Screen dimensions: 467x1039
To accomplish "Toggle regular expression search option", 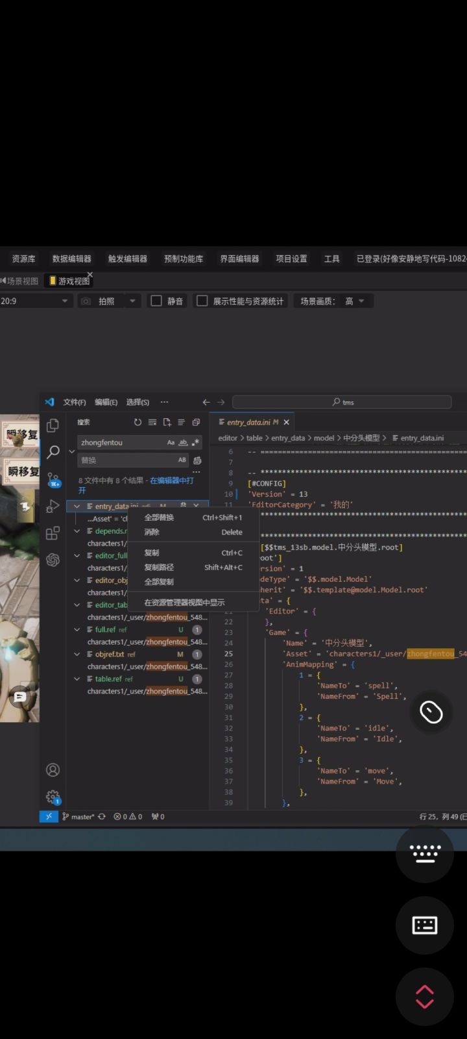I will pos(196,443).
